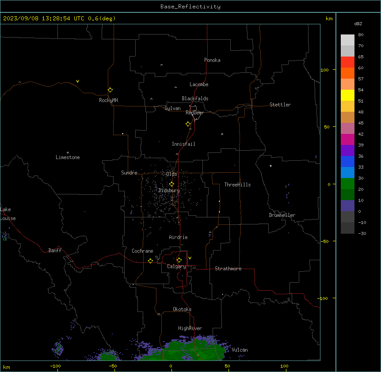
Task: Click the Innisfail city label
Action: point(183,144)
